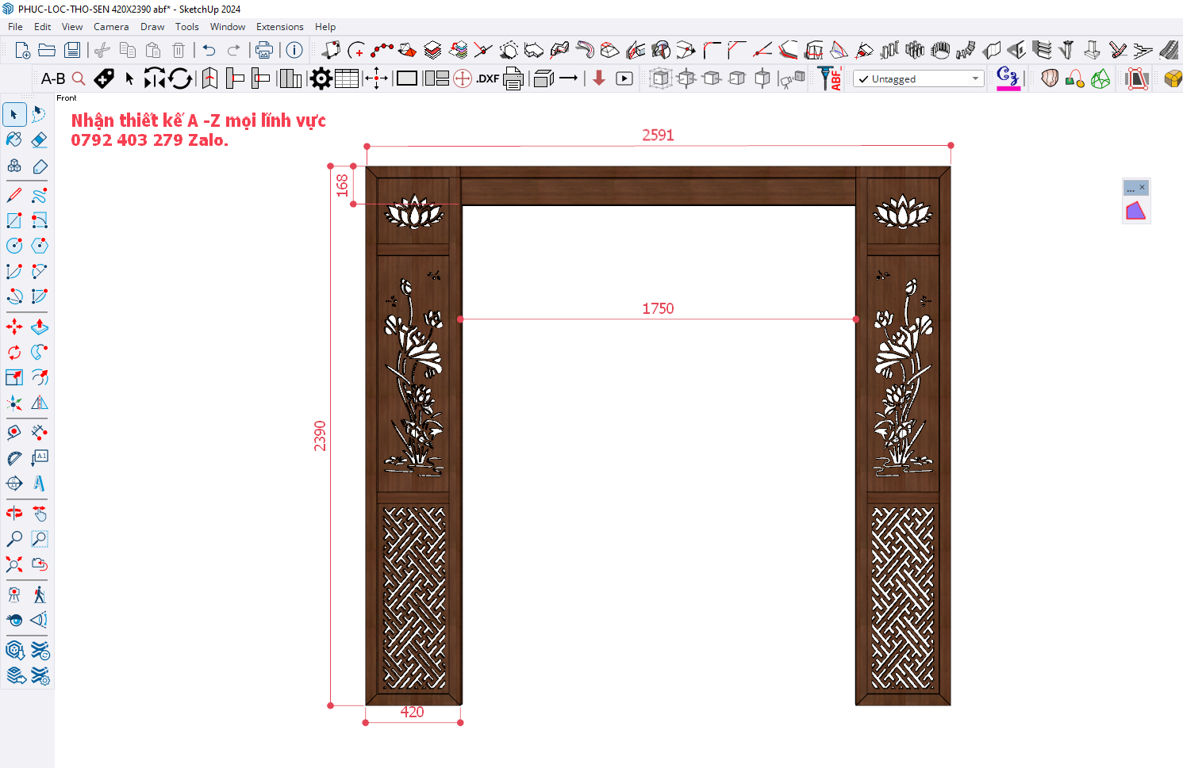
Task: Click the Undo button
Action: 209,51
